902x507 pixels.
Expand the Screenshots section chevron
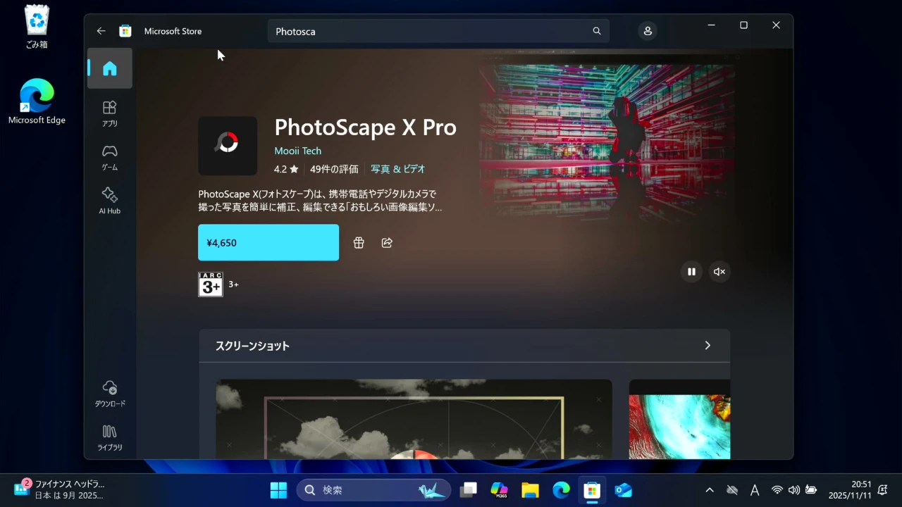click(x=708, y=346)
